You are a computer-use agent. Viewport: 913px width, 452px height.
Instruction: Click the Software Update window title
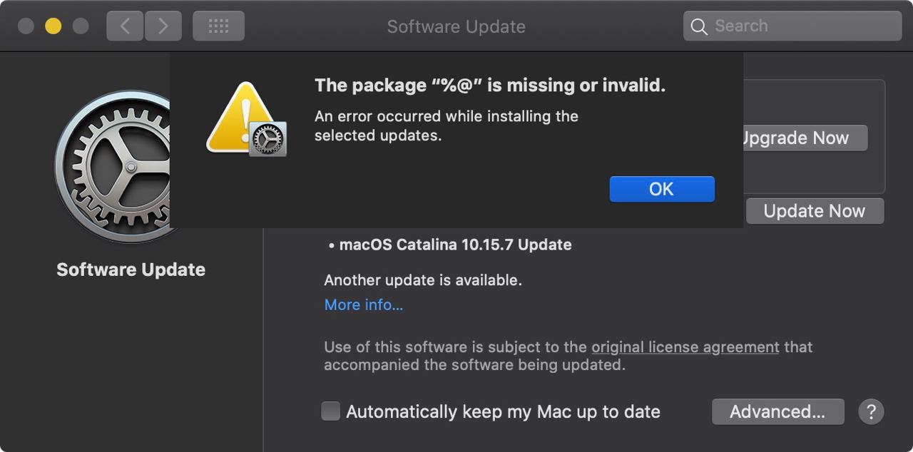tap(456, 26)
